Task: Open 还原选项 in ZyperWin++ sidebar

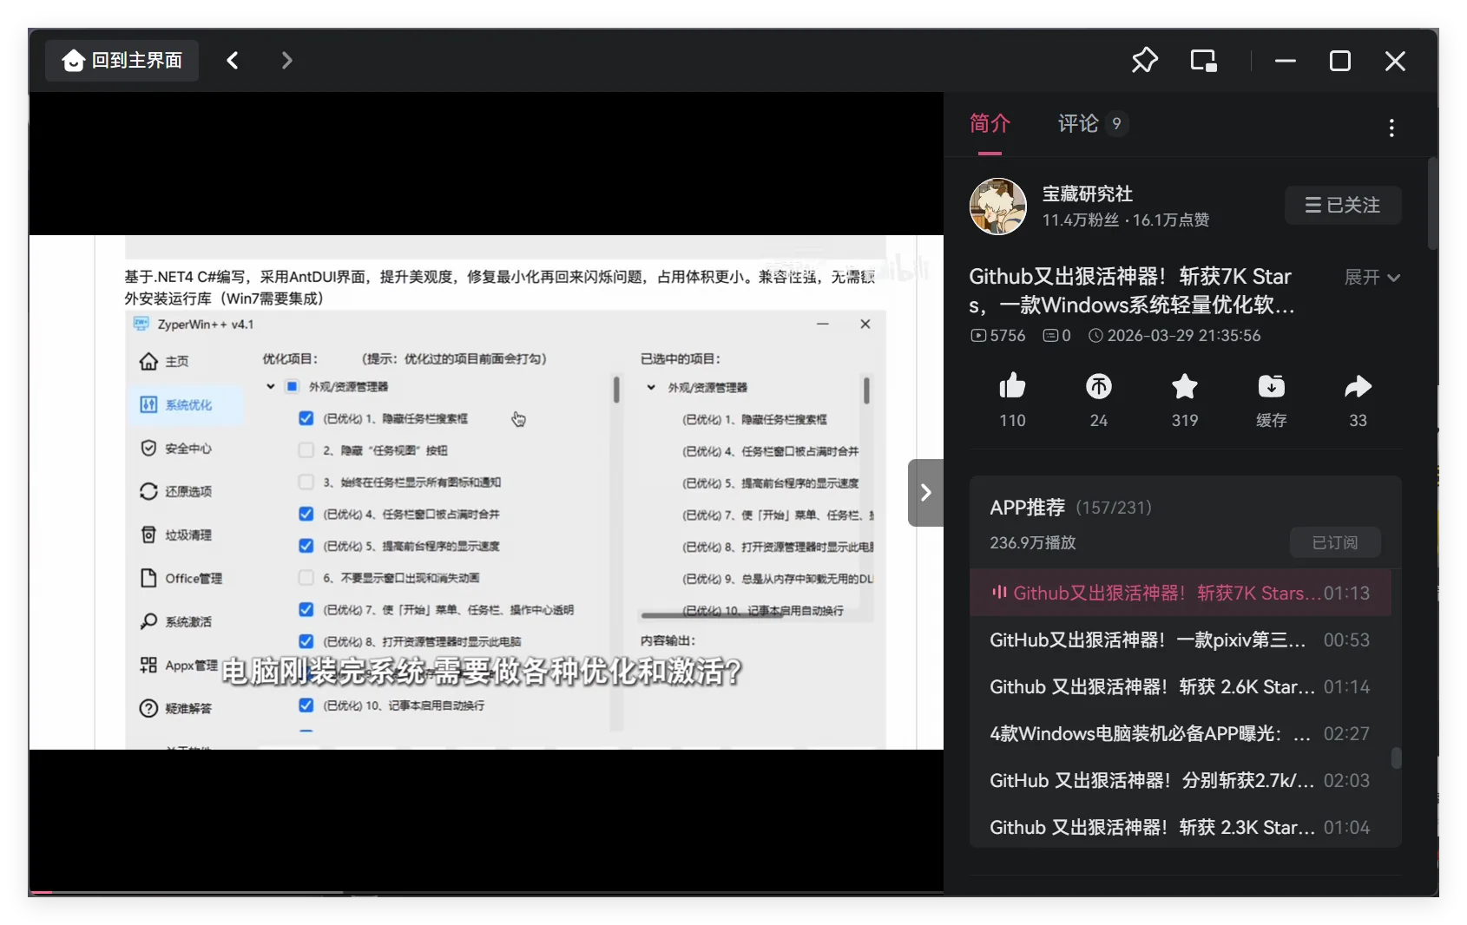Action: (x=176, y=492)
